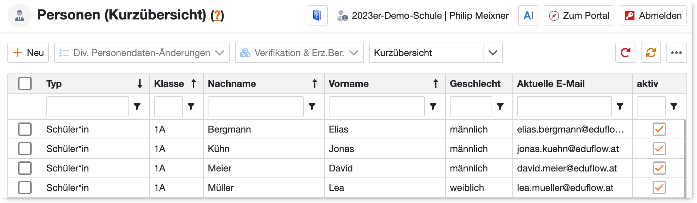The width and height of the screenshot is (697, 203).
Task: Click the orange sync refresh icon
Action: [x=651, y=53]
